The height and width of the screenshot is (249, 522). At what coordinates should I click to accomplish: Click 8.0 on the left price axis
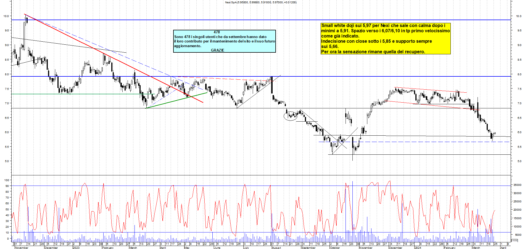click(x=7, y=74)
